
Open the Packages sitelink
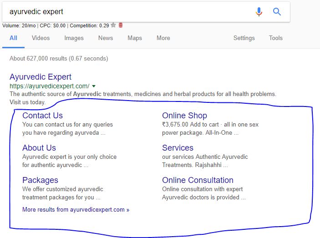[40, 180]
